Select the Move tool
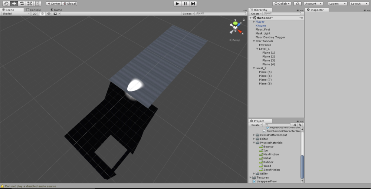The width and height of the screenshot is (371, 189). click(14, 3)
